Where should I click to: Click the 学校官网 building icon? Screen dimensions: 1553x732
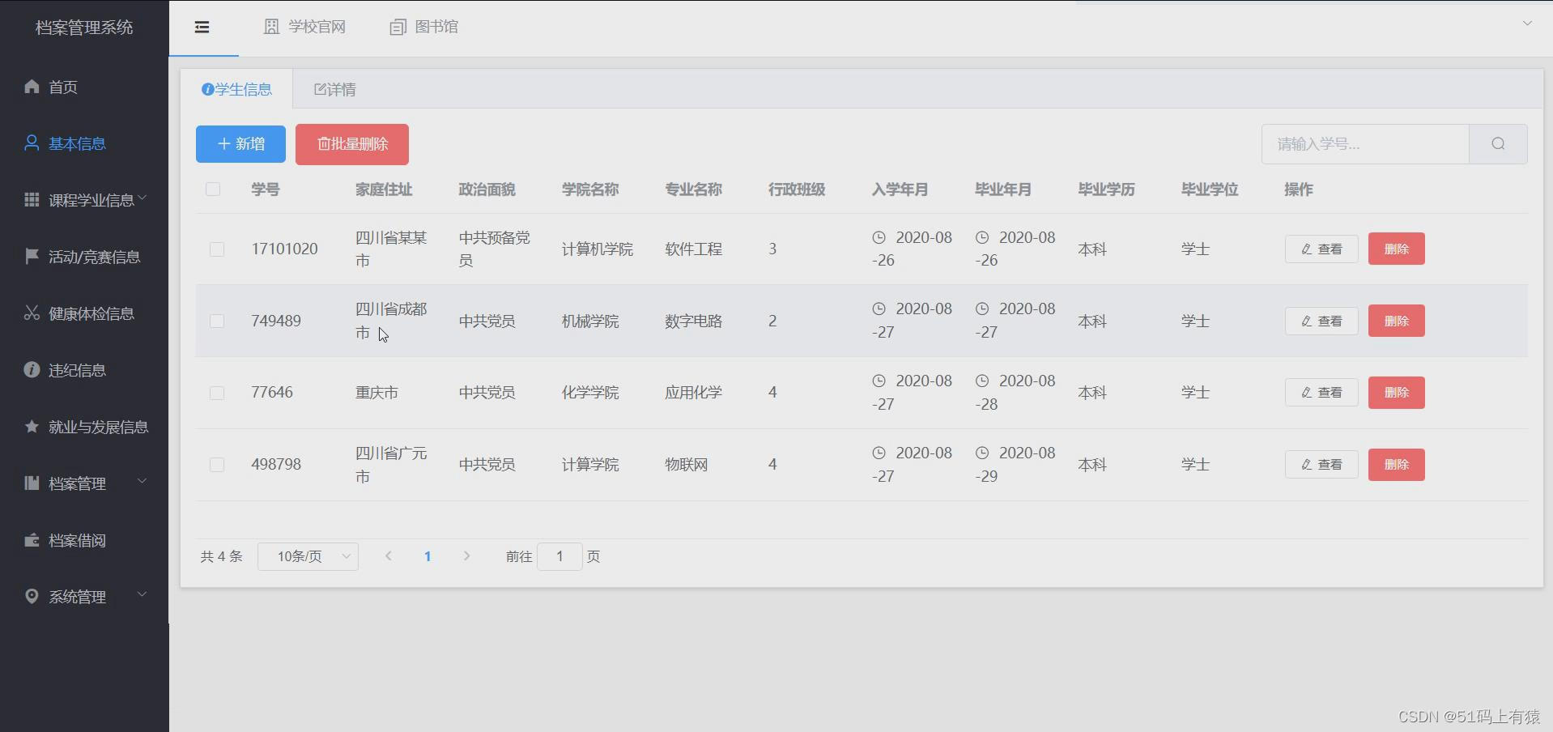(x=271, y=27)
